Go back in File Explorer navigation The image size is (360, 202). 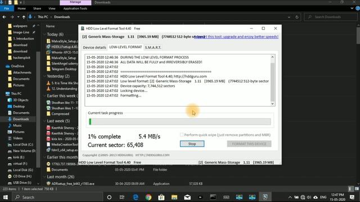[x=4, y=17]
